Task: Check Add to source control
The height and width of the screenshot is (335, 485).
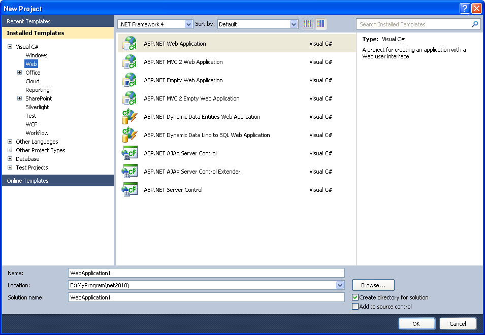Action: [x=355, y=307]
